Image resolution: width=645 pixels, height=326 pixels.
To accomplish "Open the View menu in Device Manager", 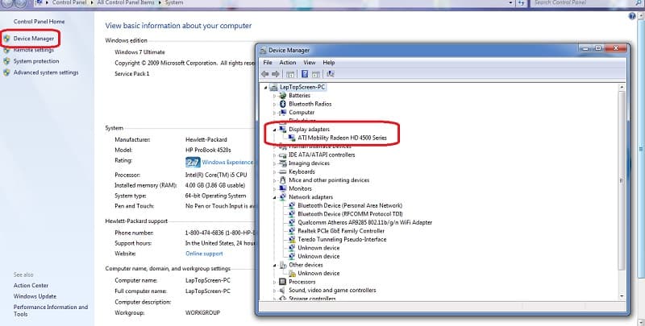I will tap(310, 63).
